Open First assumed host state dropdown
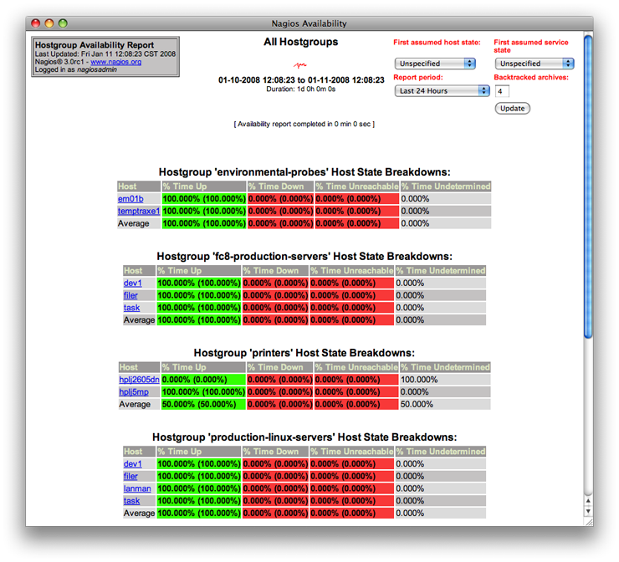Image resolution: width=619 pixels, height=562 pixels. coord(435,64)
